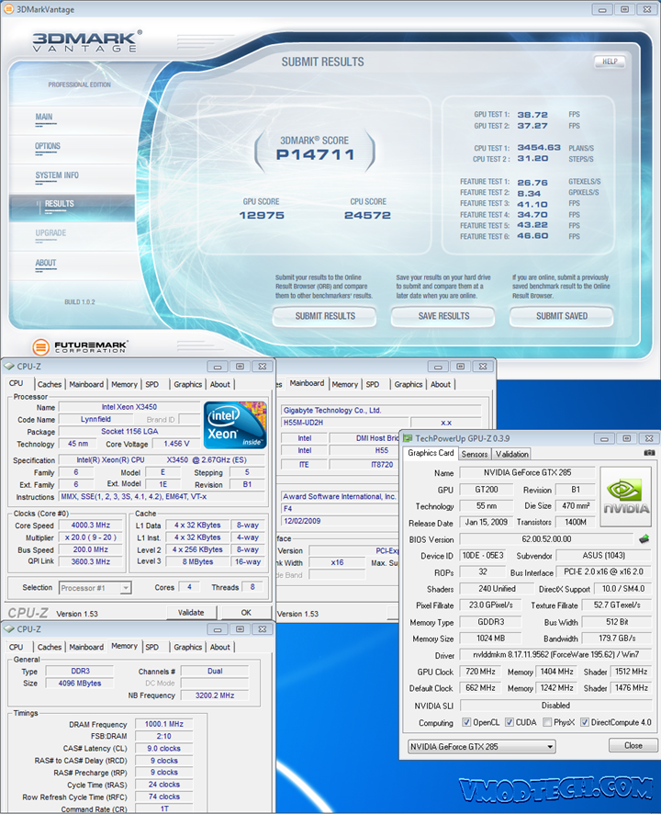Open Sensors tab in GPU-Z
Image resolution: width=661 pixels, height=814 pixels.
pyautogui.click(x=475, y=454)
